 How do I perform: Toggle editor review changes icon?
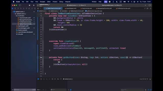tap(145, 8)
